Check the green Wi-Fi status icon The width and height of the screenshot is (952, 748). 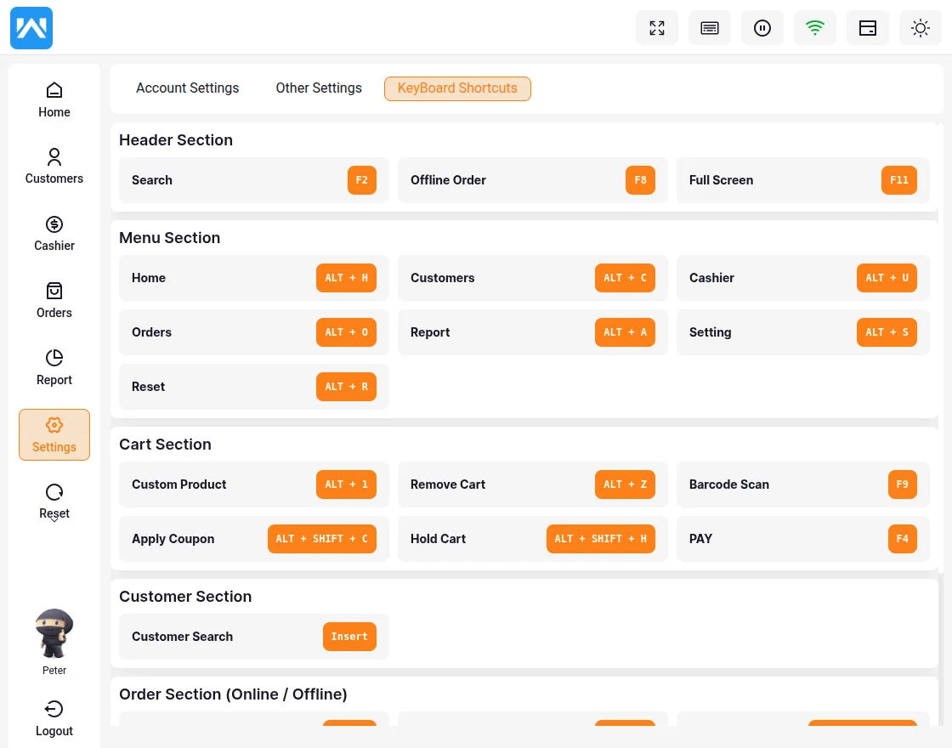point(815,28)
